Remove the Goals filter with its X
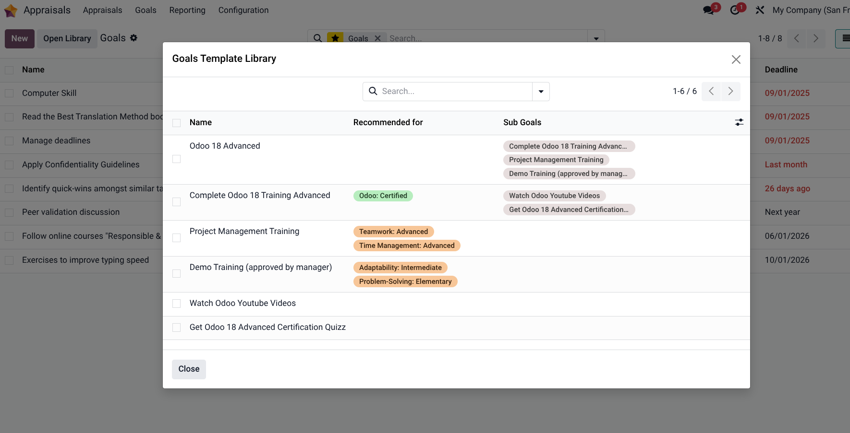This screenshot has height=433, width=850. [378, 38]
